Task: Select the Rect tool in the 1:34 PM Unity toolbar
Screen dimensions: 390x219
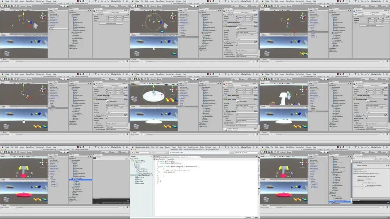Action: click(15, 6)
